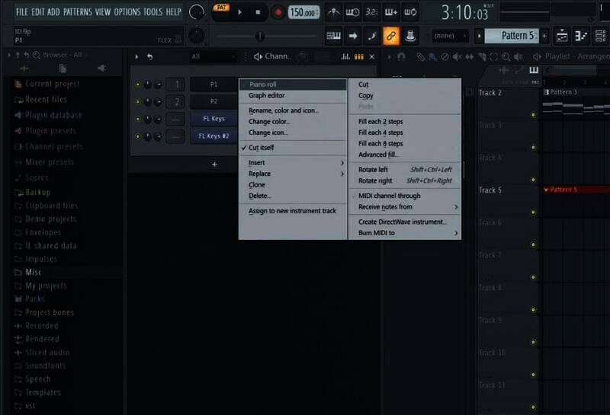Open the FILE menu
The width and height of the screenshot is (610, 415).
(x=22, y=12)
